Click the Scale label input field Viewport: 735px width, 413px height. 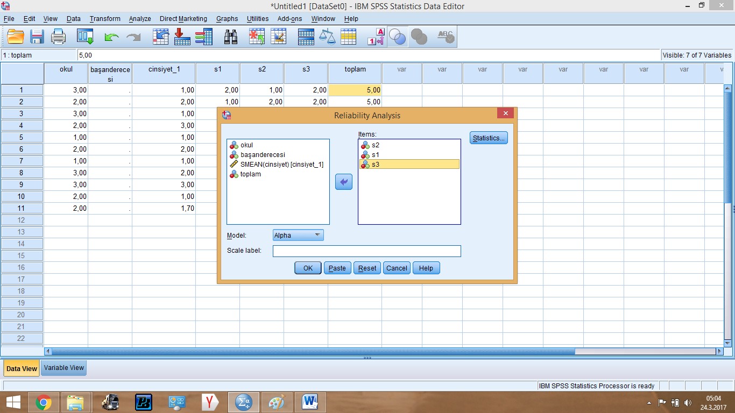click(x=367, y=251)
